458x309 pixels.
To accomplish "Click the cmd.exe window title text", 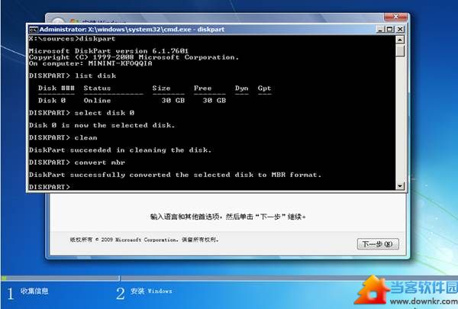I will (132, 30).
